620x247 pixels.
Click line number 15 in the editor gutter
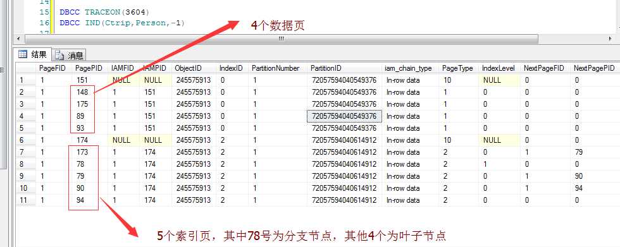point(44,12)
